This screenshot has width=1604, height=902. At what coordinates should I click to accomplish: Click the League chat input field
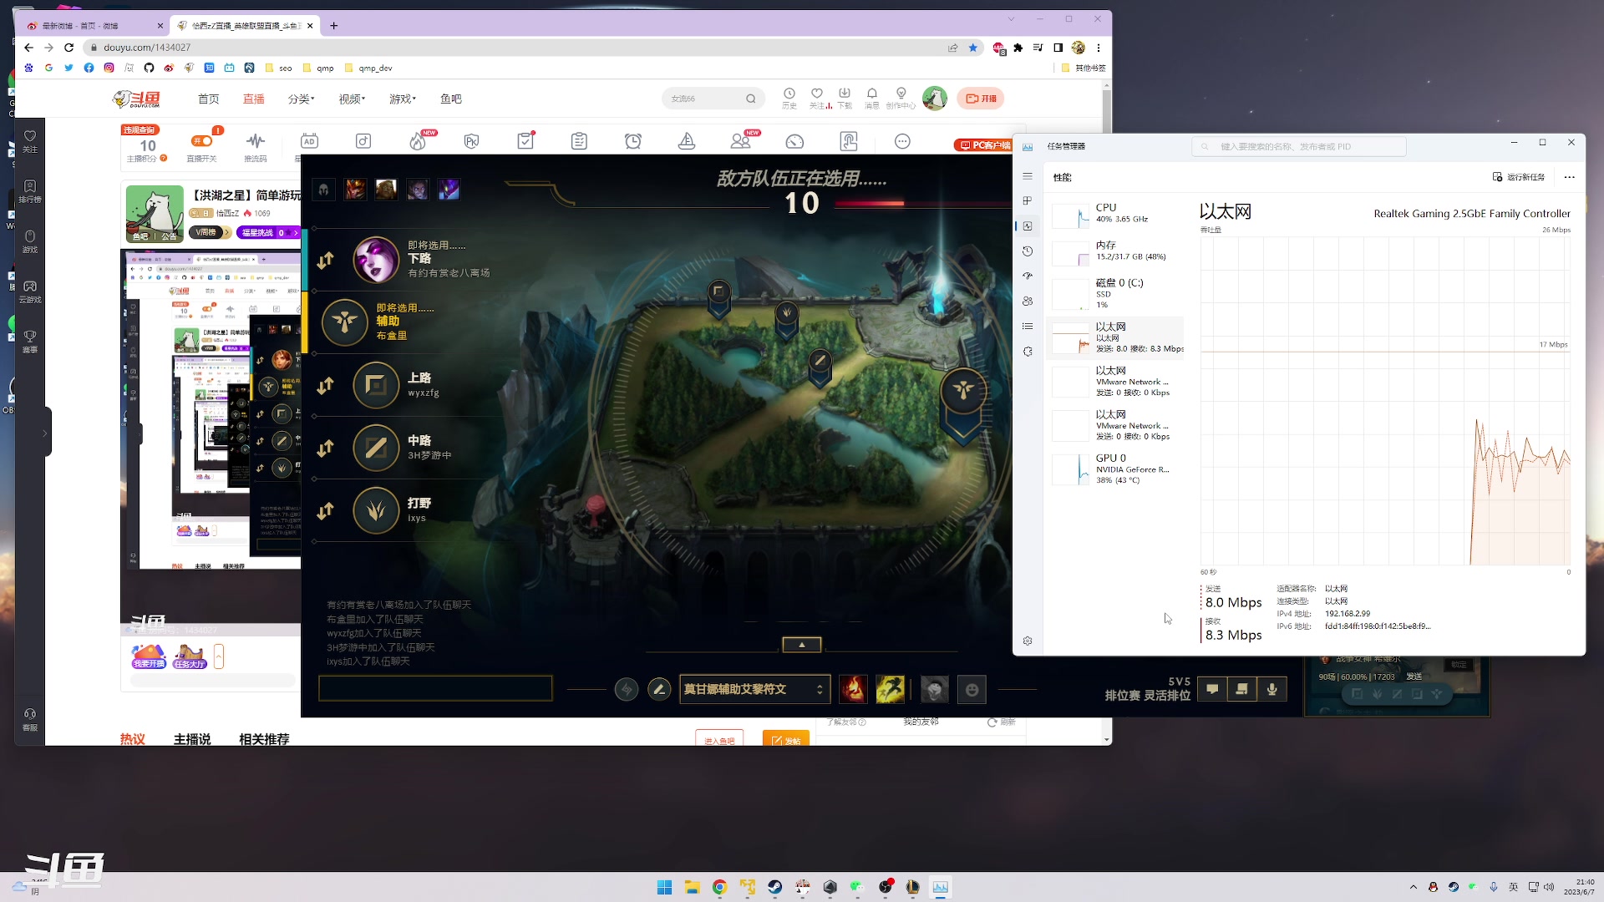[x=435, y=688]
